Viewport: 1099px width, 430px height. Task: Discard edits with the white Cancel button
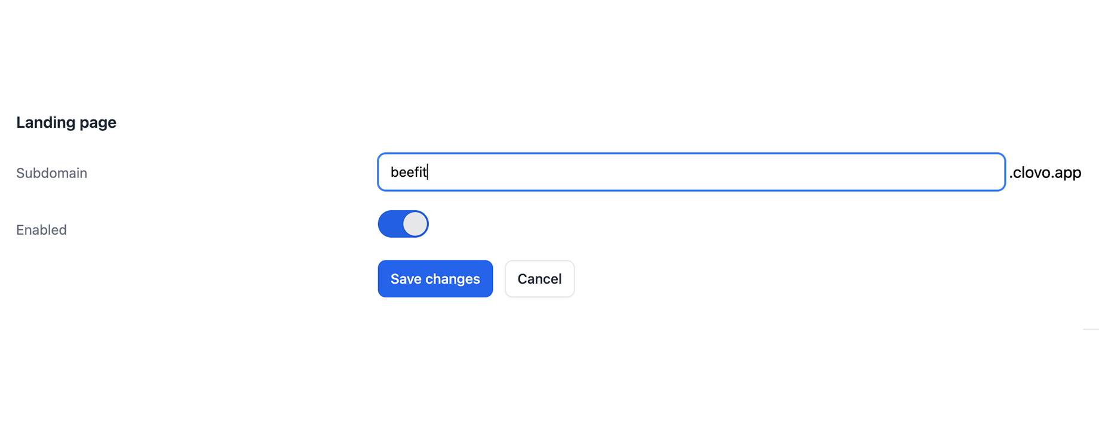pos(539,278)
